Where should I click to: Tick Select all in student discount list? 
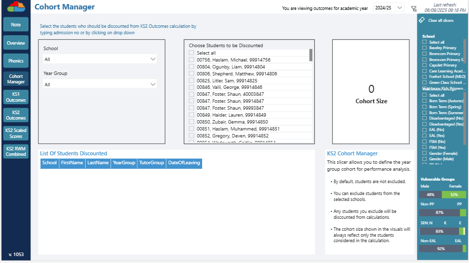click(x=192, y=53)
